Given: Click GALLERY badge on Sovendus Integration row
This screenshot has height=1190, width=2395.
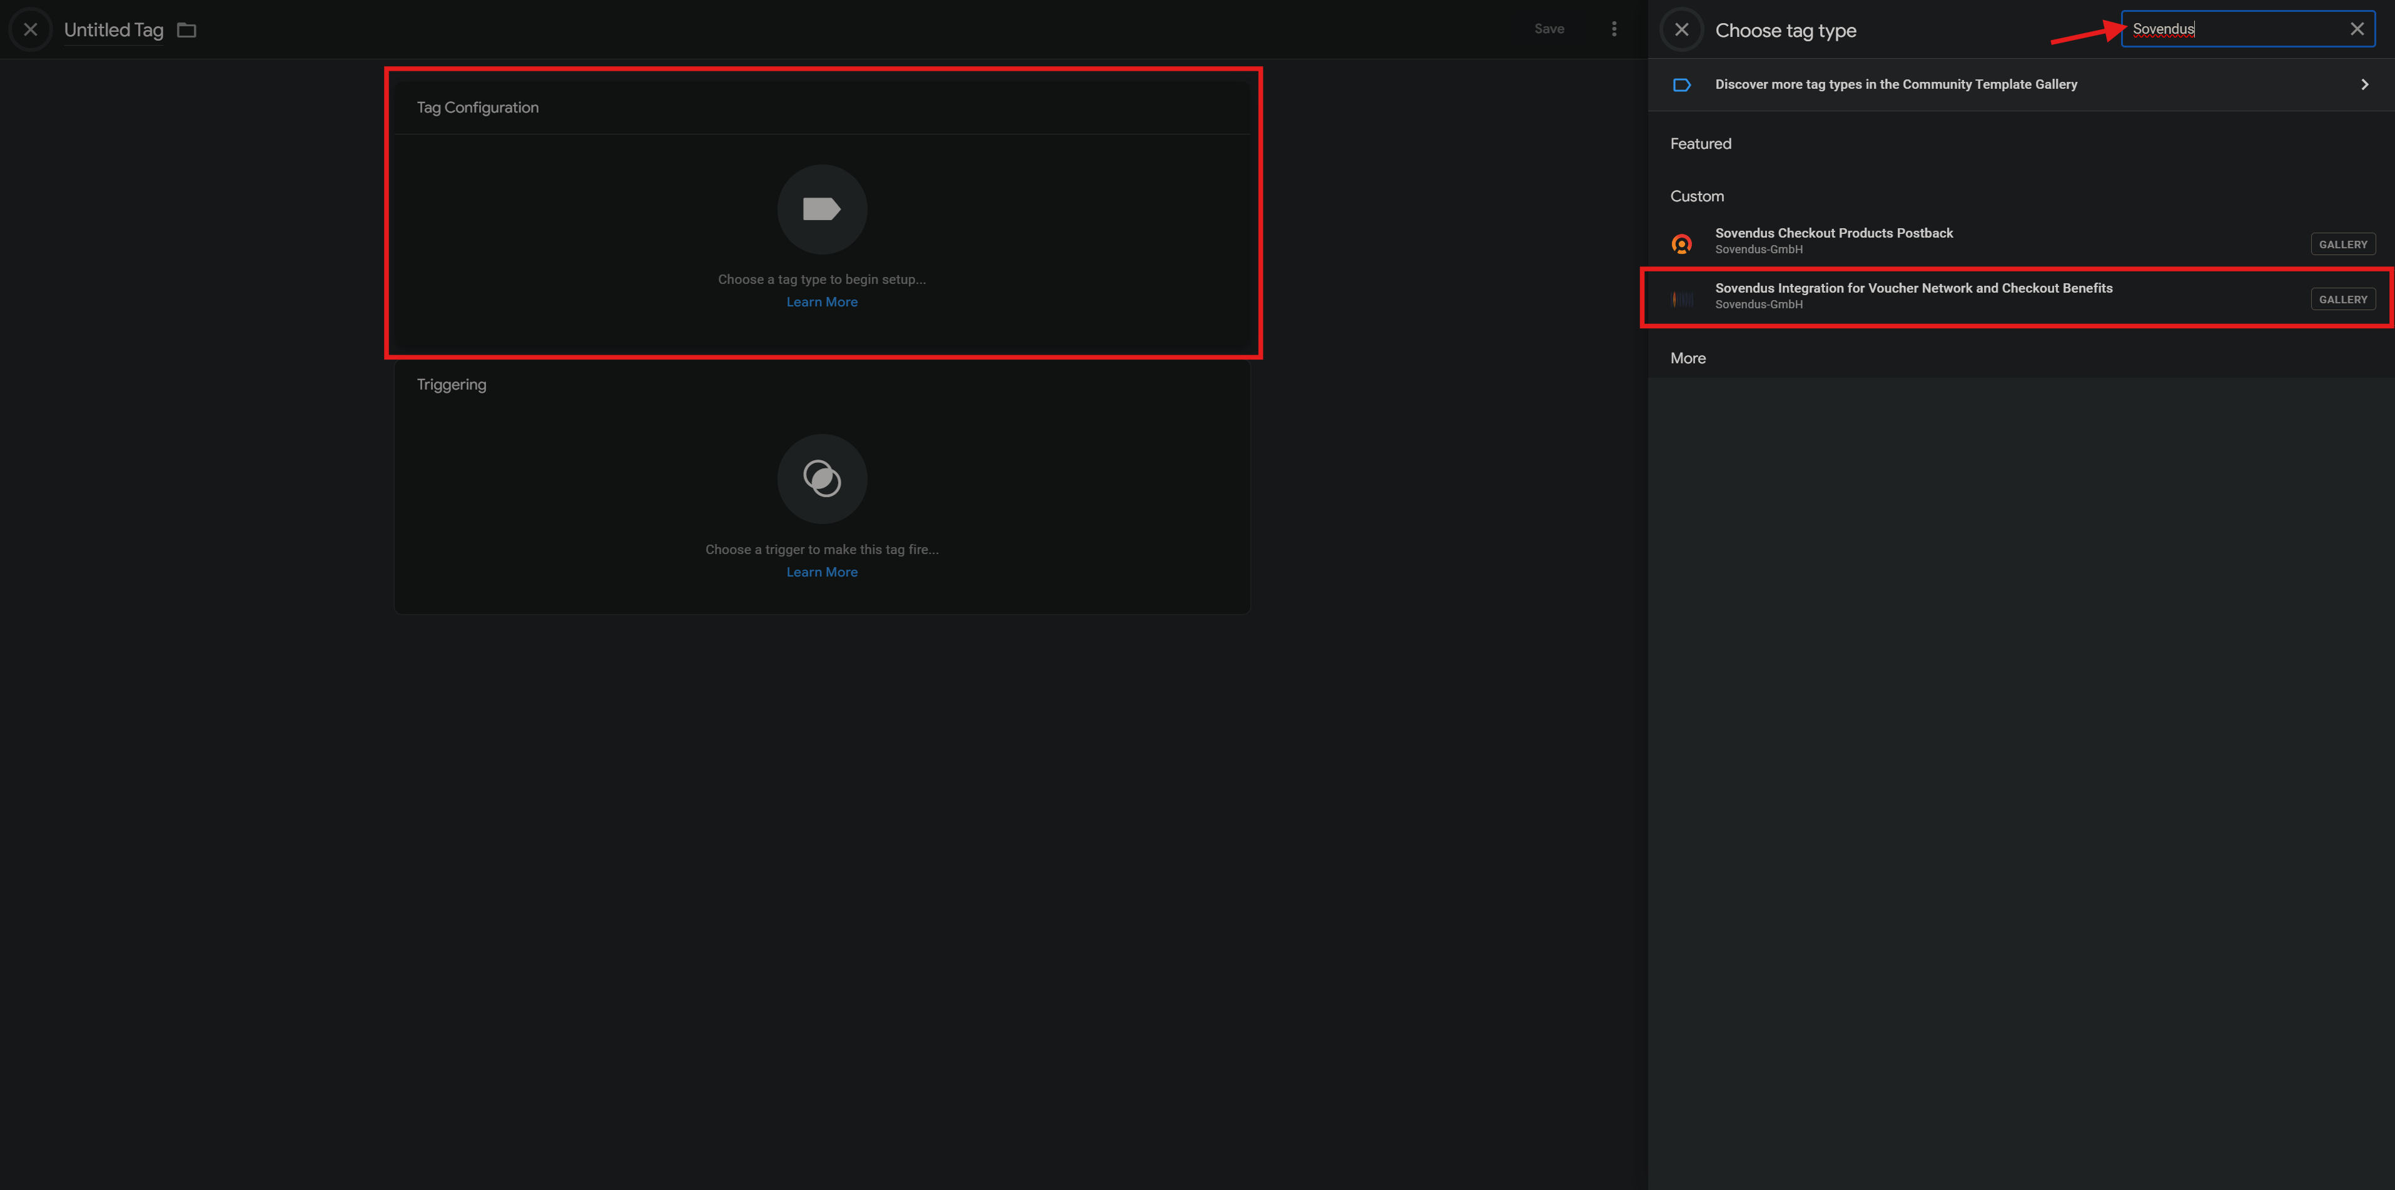Looking at the screenshot, I should pyautogui.click(x=2342, y=300).
